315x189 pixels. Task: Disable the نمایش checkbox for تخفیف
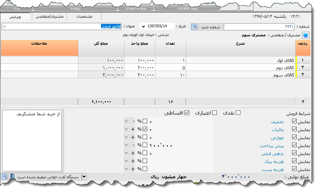(x=294, y=121)
